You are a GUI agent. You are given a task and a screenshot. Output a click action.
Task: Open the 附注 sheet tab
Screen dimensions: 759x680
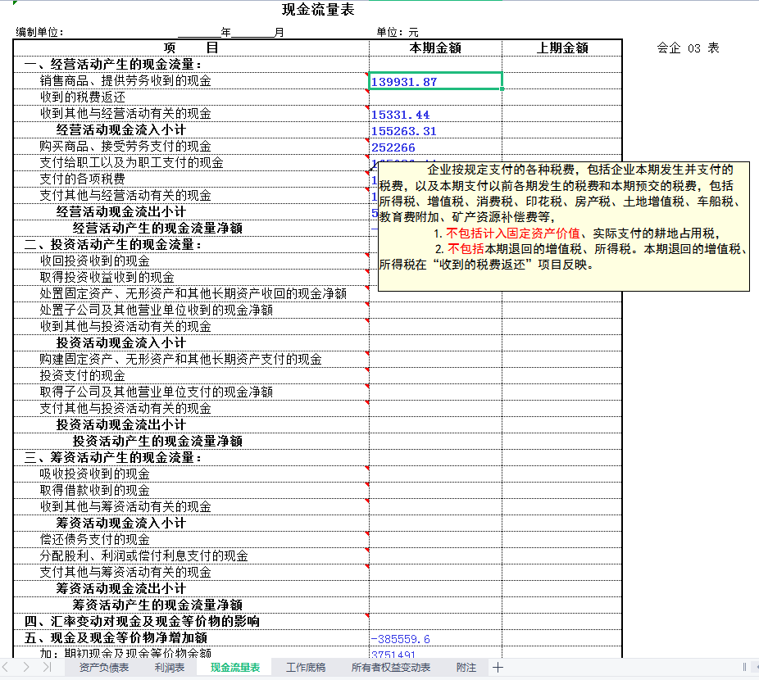(465, 667)
